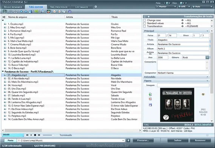This screenshot has height=148, width=215.
Task: Click the Compositor field Herbert Vianna
Action: [x=183, y=73]
